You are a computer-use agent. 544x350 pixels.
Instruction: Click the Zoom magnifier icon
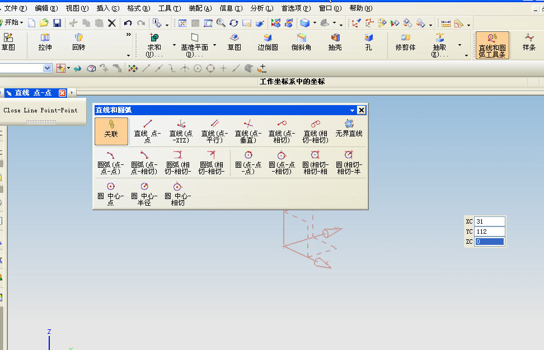point(221,23)
